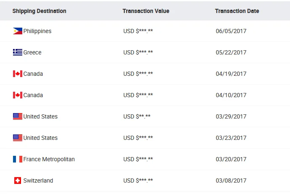The image size is (290, 196).
Task: Click the Canada flag dated 04/10/2017
Action: coord(18,95)
